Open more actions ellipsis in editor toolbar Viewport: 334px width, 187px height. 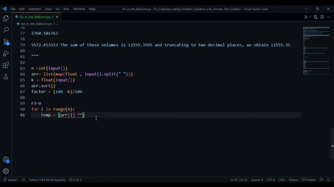coord(328,17)
